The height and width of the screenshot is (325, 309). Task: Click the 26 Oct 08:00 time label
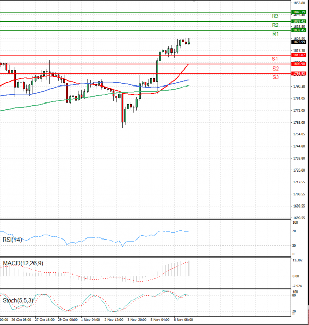[21, 320]
